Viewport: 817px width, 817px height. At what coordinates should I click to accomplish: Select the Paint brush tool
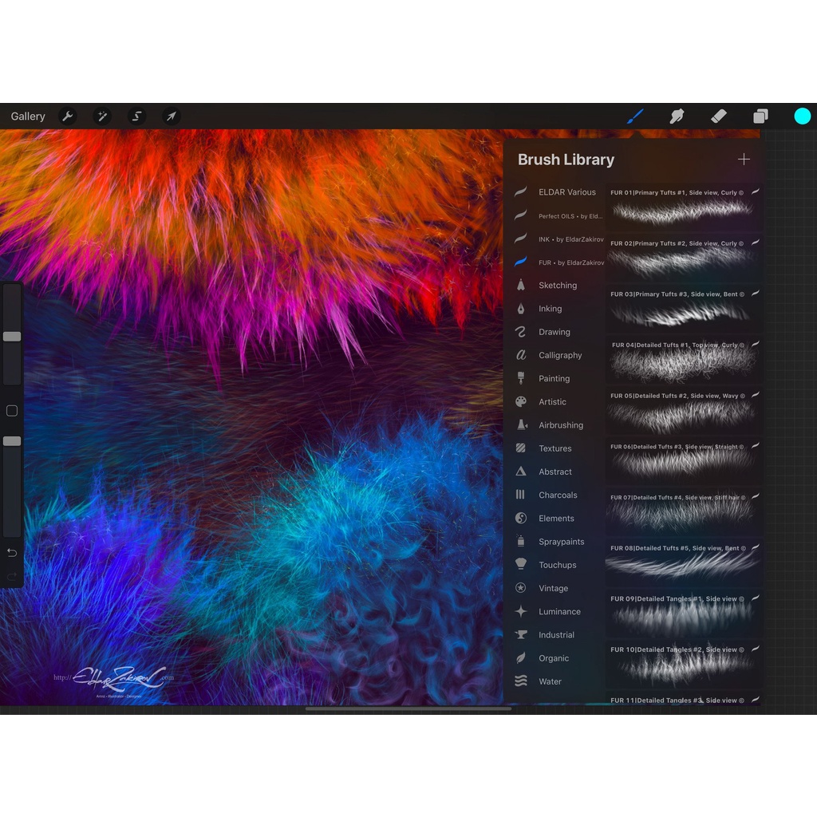pos(635,116)
